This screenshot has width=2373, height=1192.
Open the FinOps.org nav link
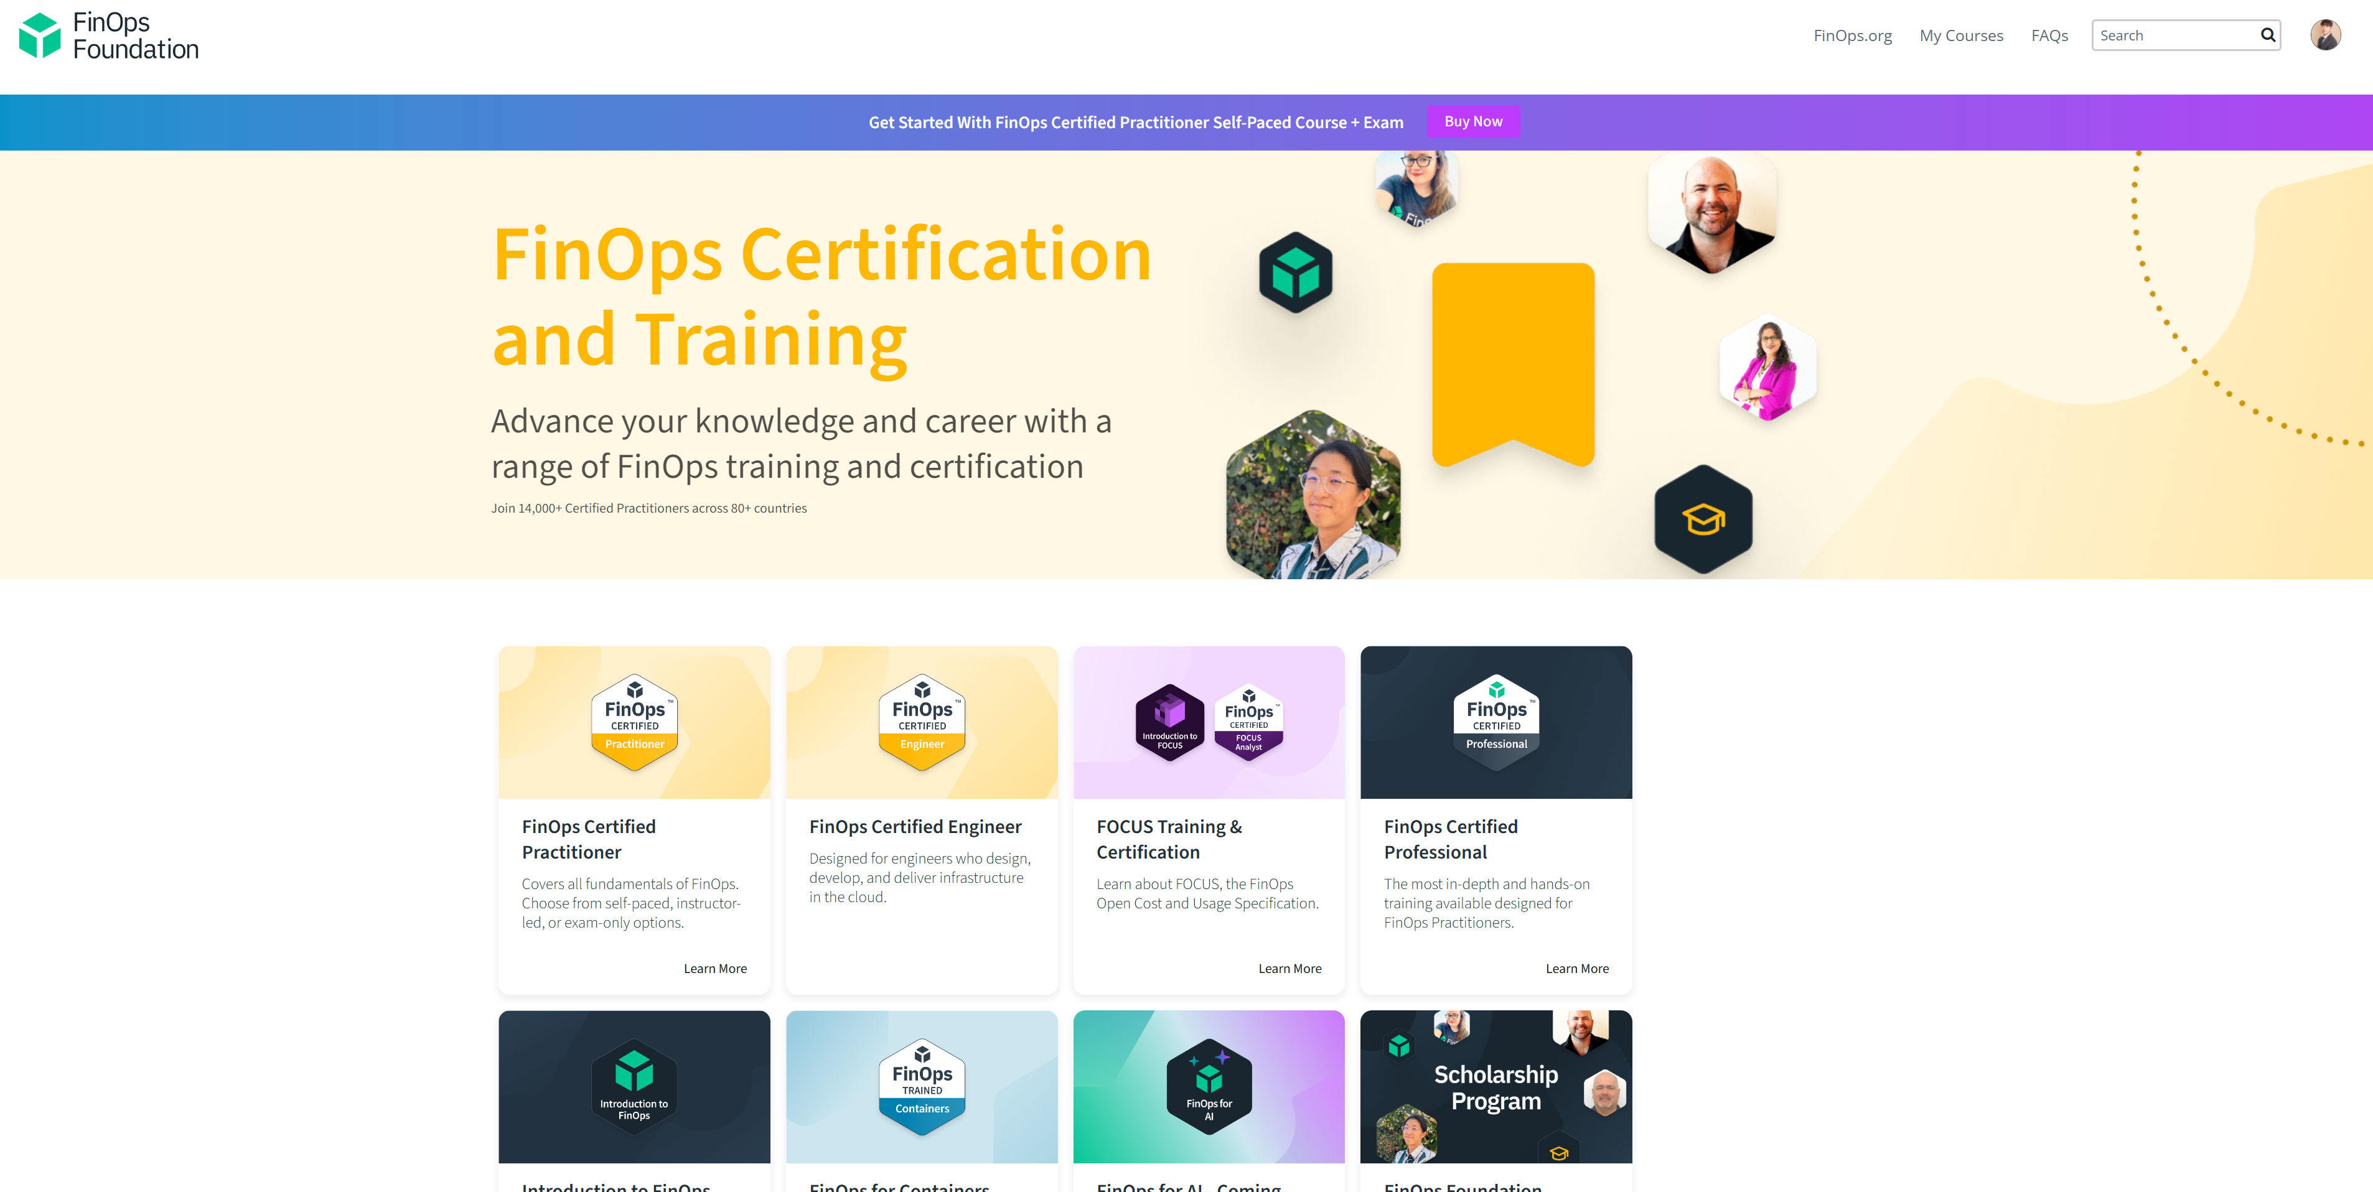[x=1851, y=36]
